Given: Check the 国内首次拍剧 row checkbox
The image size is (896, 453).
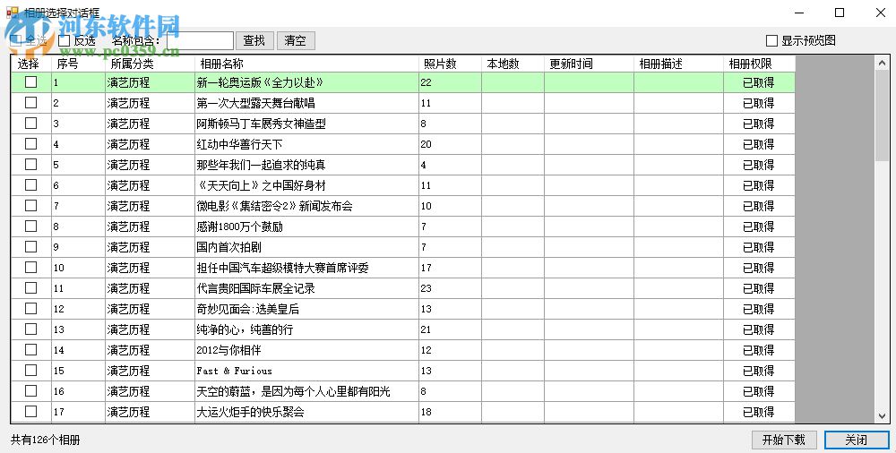Looking at the screenshot, I should tap(30, 247).
